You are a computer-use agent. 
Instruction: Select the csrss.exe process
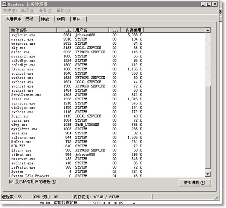tap(76, 121)
